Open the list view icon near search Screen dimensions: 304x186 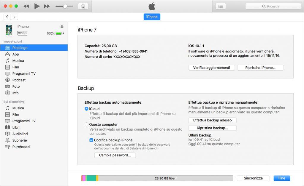click(x=221, y=6)
